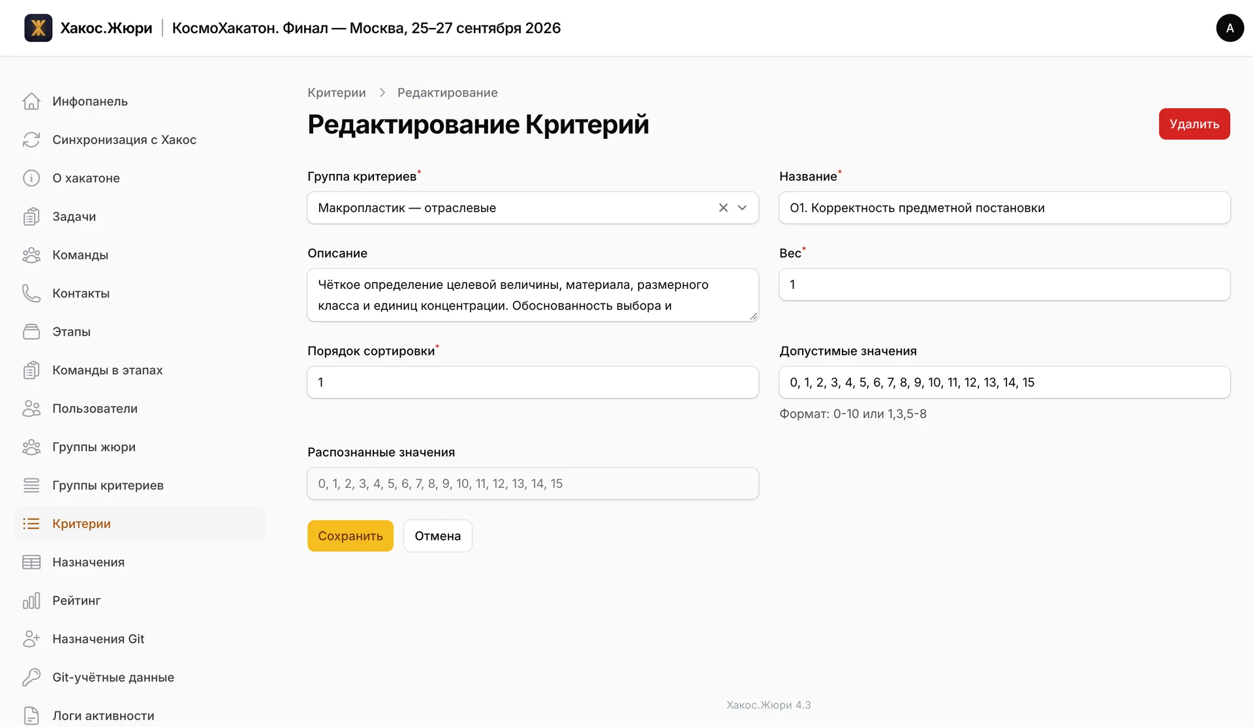Click the bar chart icon beside Рейтинг
This screenshot has width=1253, height=727.
[31, 601]
